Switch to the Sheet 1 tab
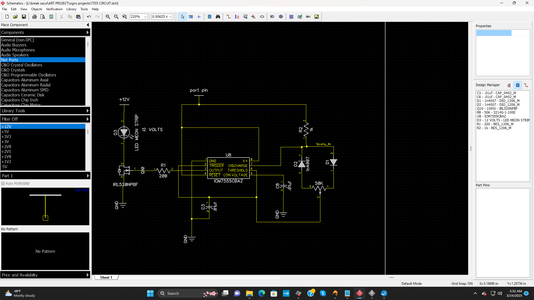Viewport: 534px width, 300px height. click(106, 277)
